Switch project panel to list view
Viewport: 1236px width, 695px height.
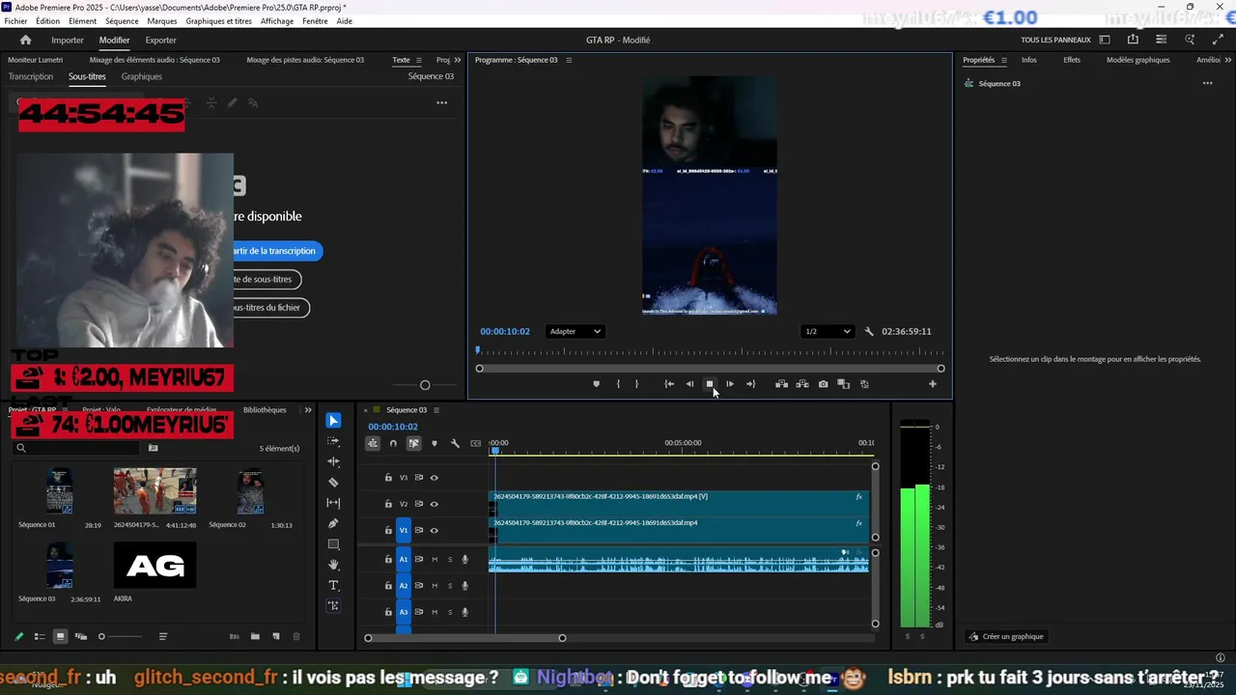click(x=40, y=636)
